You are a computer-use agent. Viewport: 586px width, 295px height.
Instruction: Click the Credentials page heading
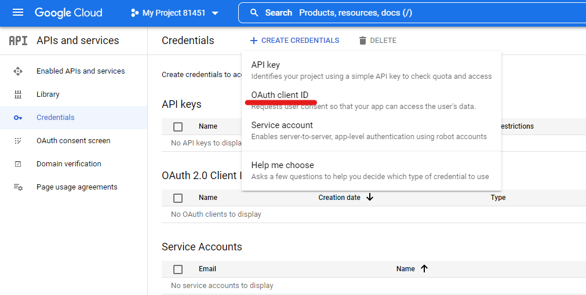[x=188, y=41]
